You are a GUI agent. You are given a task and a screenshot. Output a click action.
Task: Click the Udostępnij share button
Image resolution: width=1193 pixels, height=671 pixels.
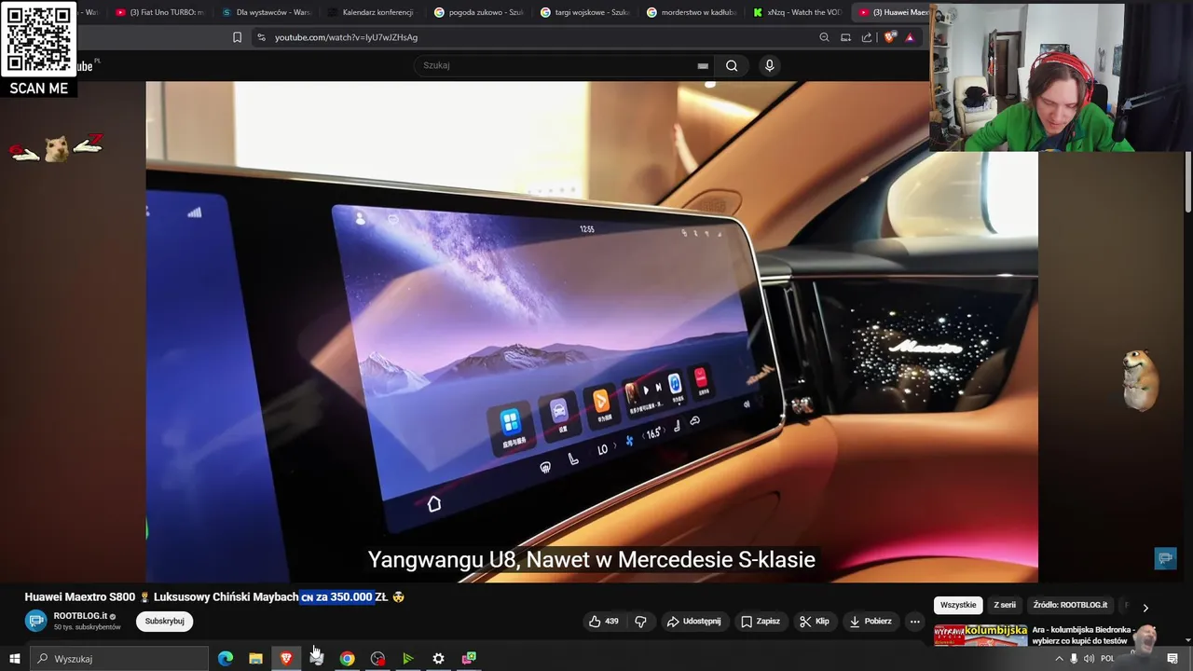pos(693,622)
